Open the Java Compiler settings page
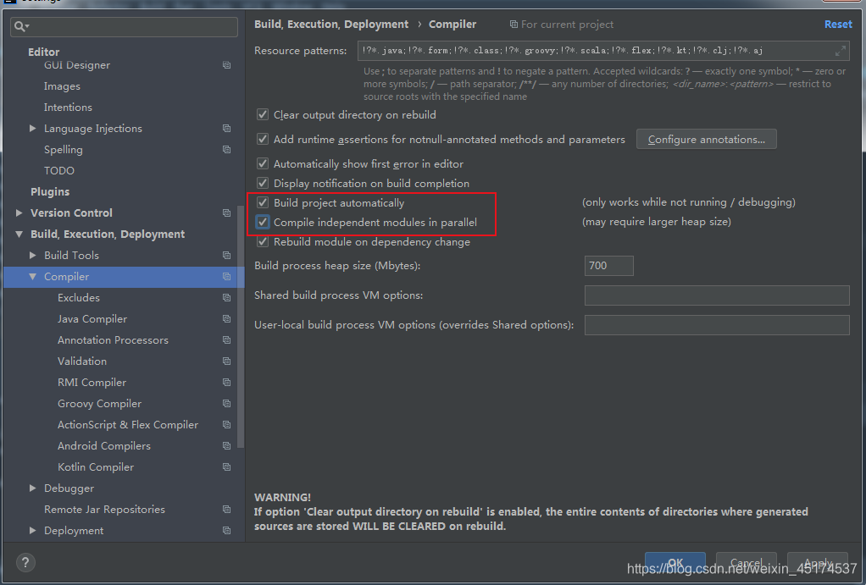 92,319
